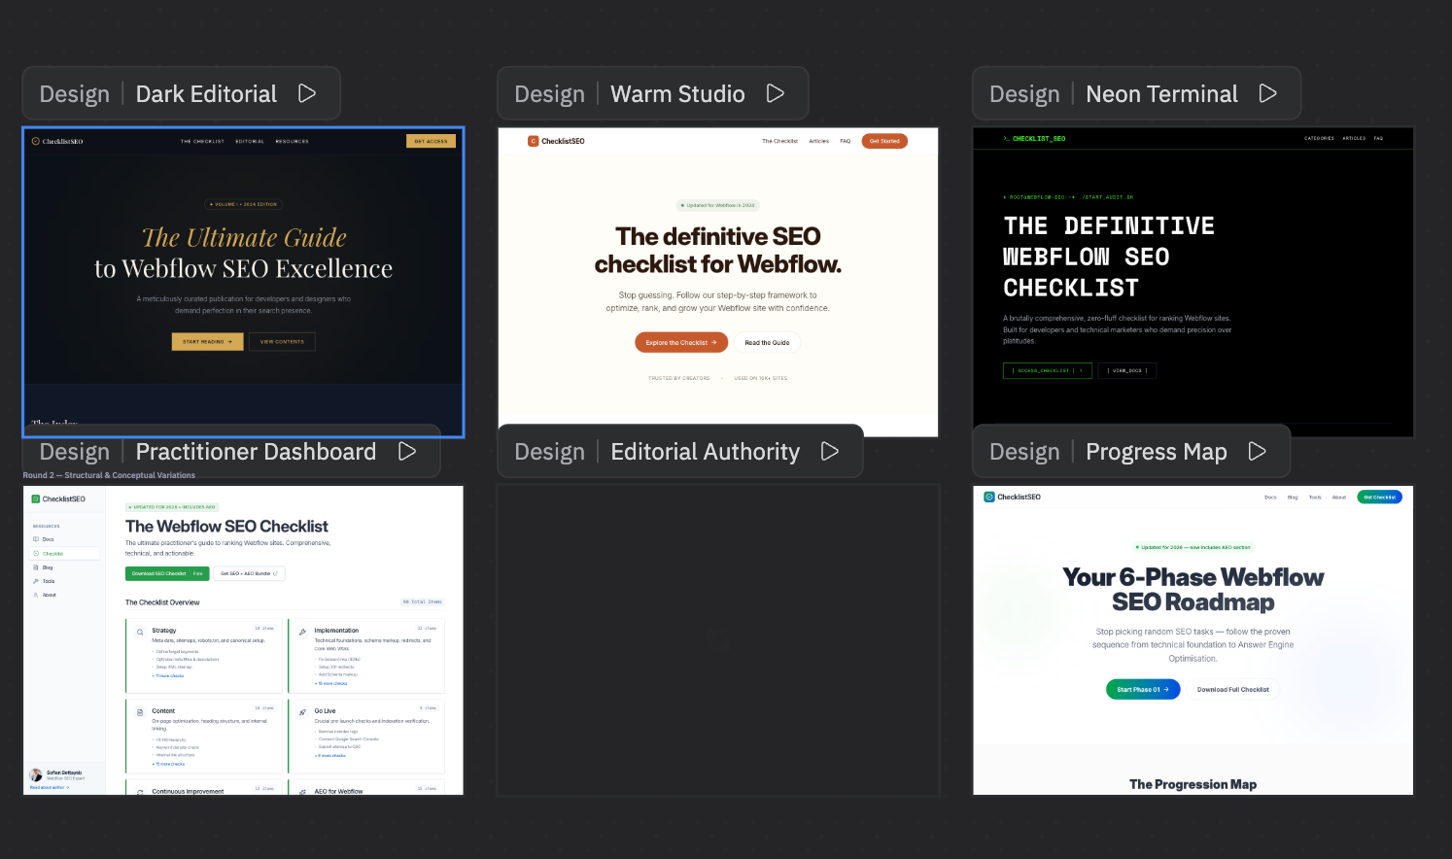Click Start Phase 01 in Progress Map
Viewport: 1452px width, 859px height.
(x=1143, y=689)
